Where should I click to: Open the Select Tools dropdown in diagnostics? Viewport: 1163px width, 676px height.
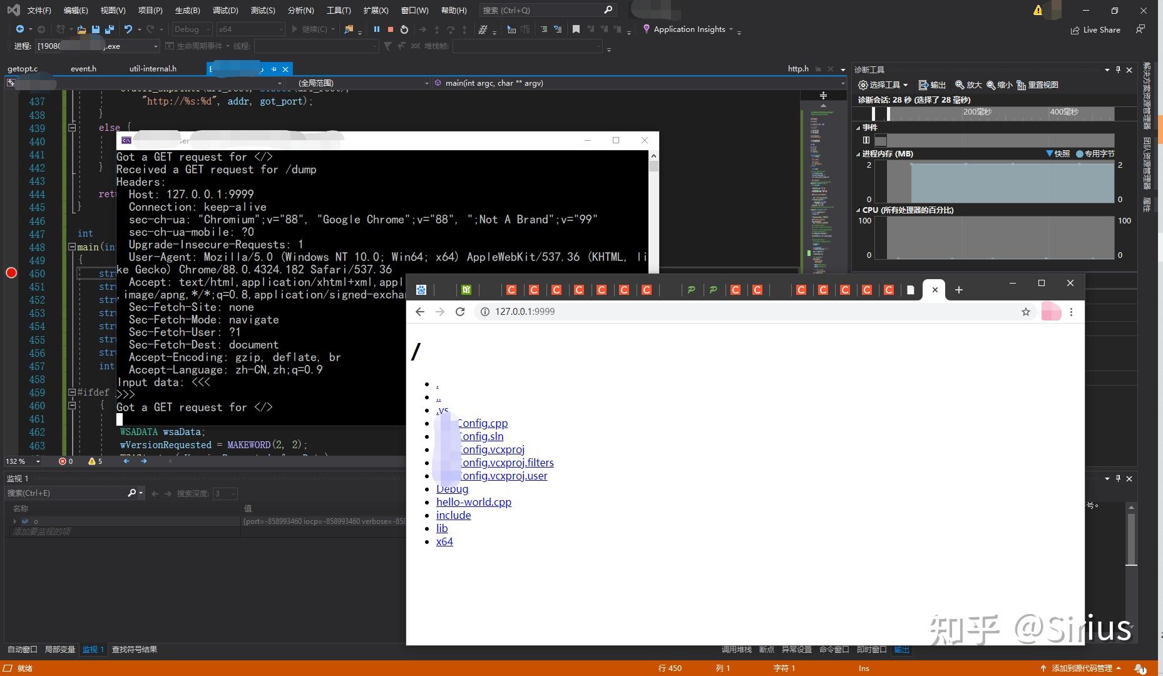[883, 85]
